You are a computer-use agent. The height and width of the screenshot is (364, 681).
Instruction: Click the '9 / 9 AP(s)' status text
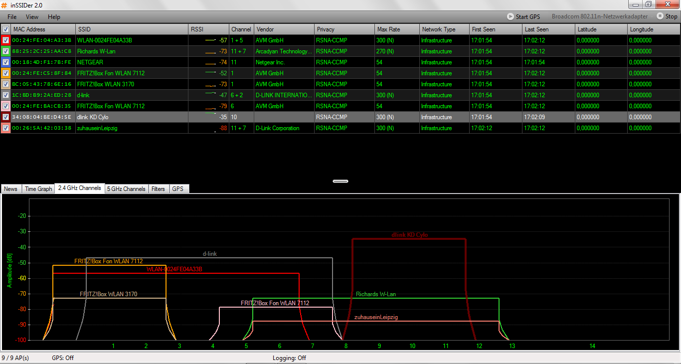coord(15,358)
